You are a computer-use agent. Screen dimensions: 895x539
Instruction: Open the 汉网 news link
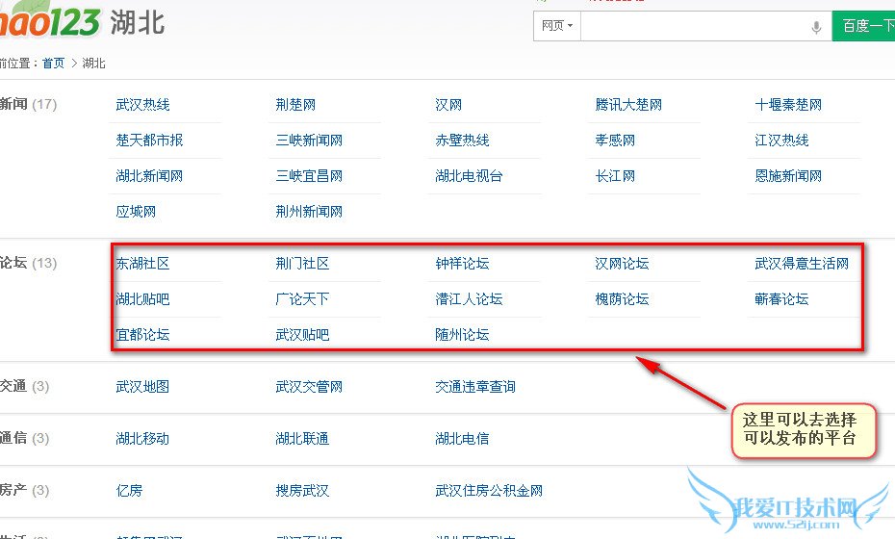click(448, 105)
